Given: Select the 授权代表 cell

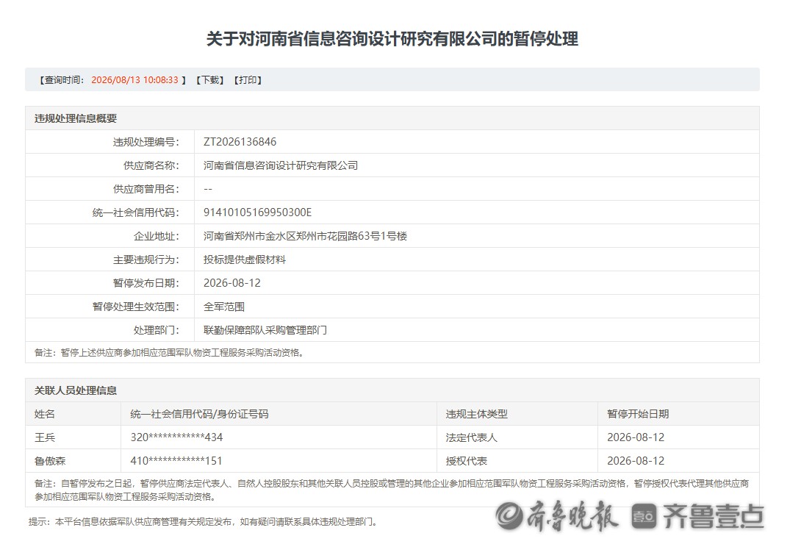Looking at the screenshot, I should click(x=466, y=461).
